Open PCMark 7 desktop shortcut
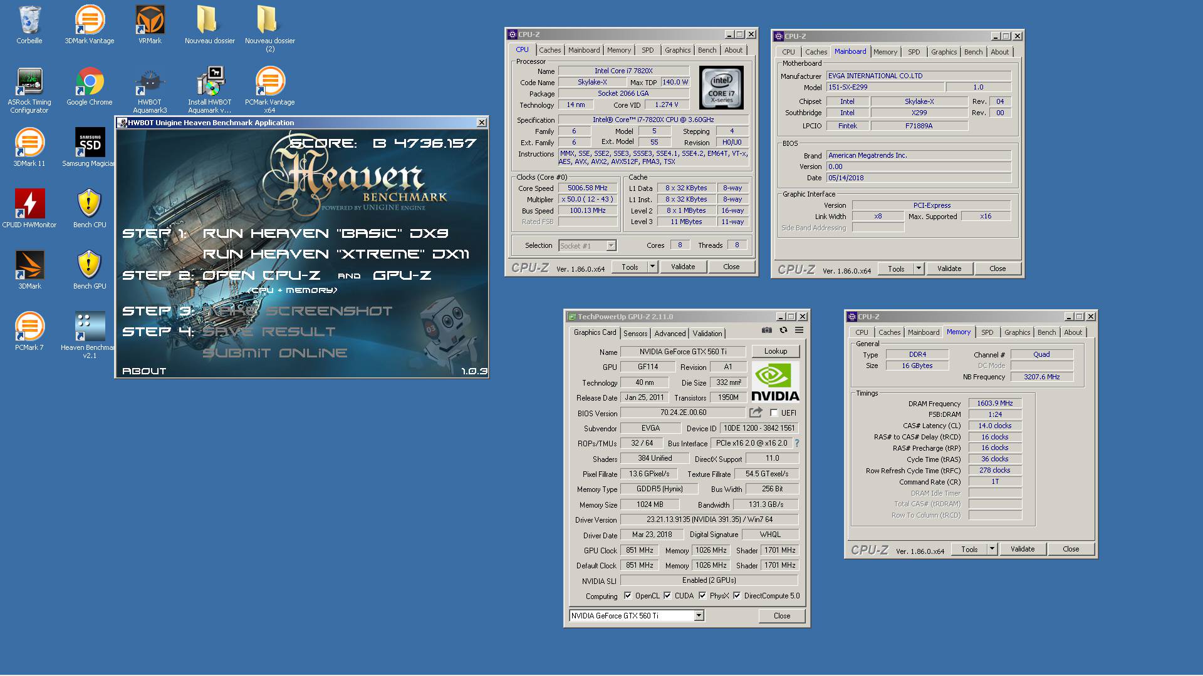 point(29,332)
